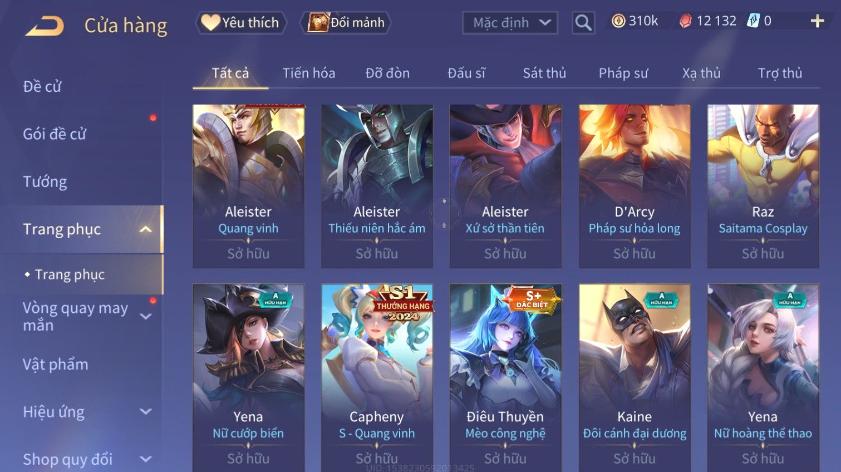The width and height of the screenshot is (841, 472).
Task: Select Điêu Thuyền Mèo công nghệ skin
Action: tap(505, 377)
